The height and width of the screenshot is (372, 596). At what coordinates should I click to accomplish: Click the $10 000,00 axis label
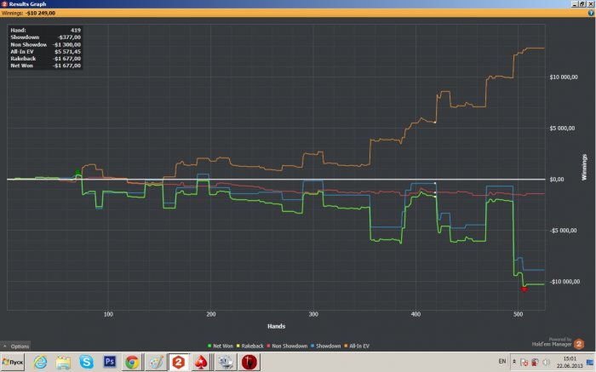tap(564, 77)
